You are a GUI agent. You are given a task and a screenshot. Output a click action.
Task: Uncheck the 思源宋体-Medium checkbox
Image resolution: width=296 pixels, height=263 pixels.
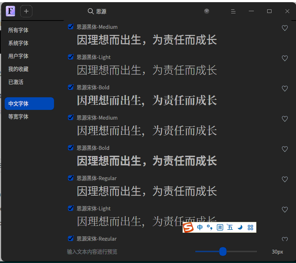coord(71,117)
